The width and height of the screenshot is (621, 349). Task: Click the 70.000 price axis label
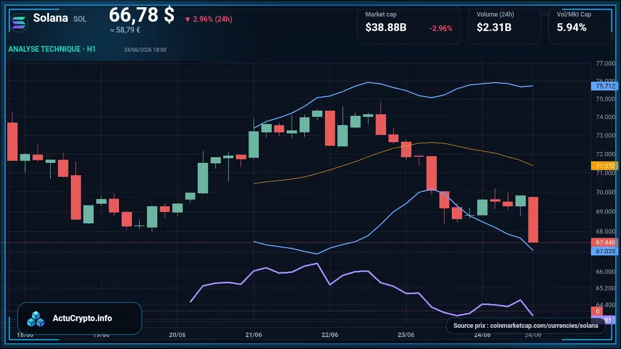[x=605, y=192]
